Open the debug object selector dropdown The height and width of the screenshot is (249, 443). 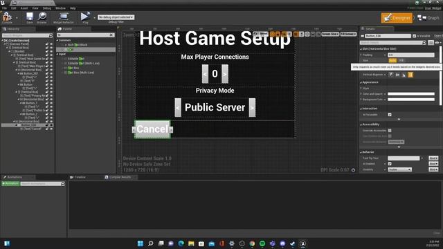[x=116, y=17]
